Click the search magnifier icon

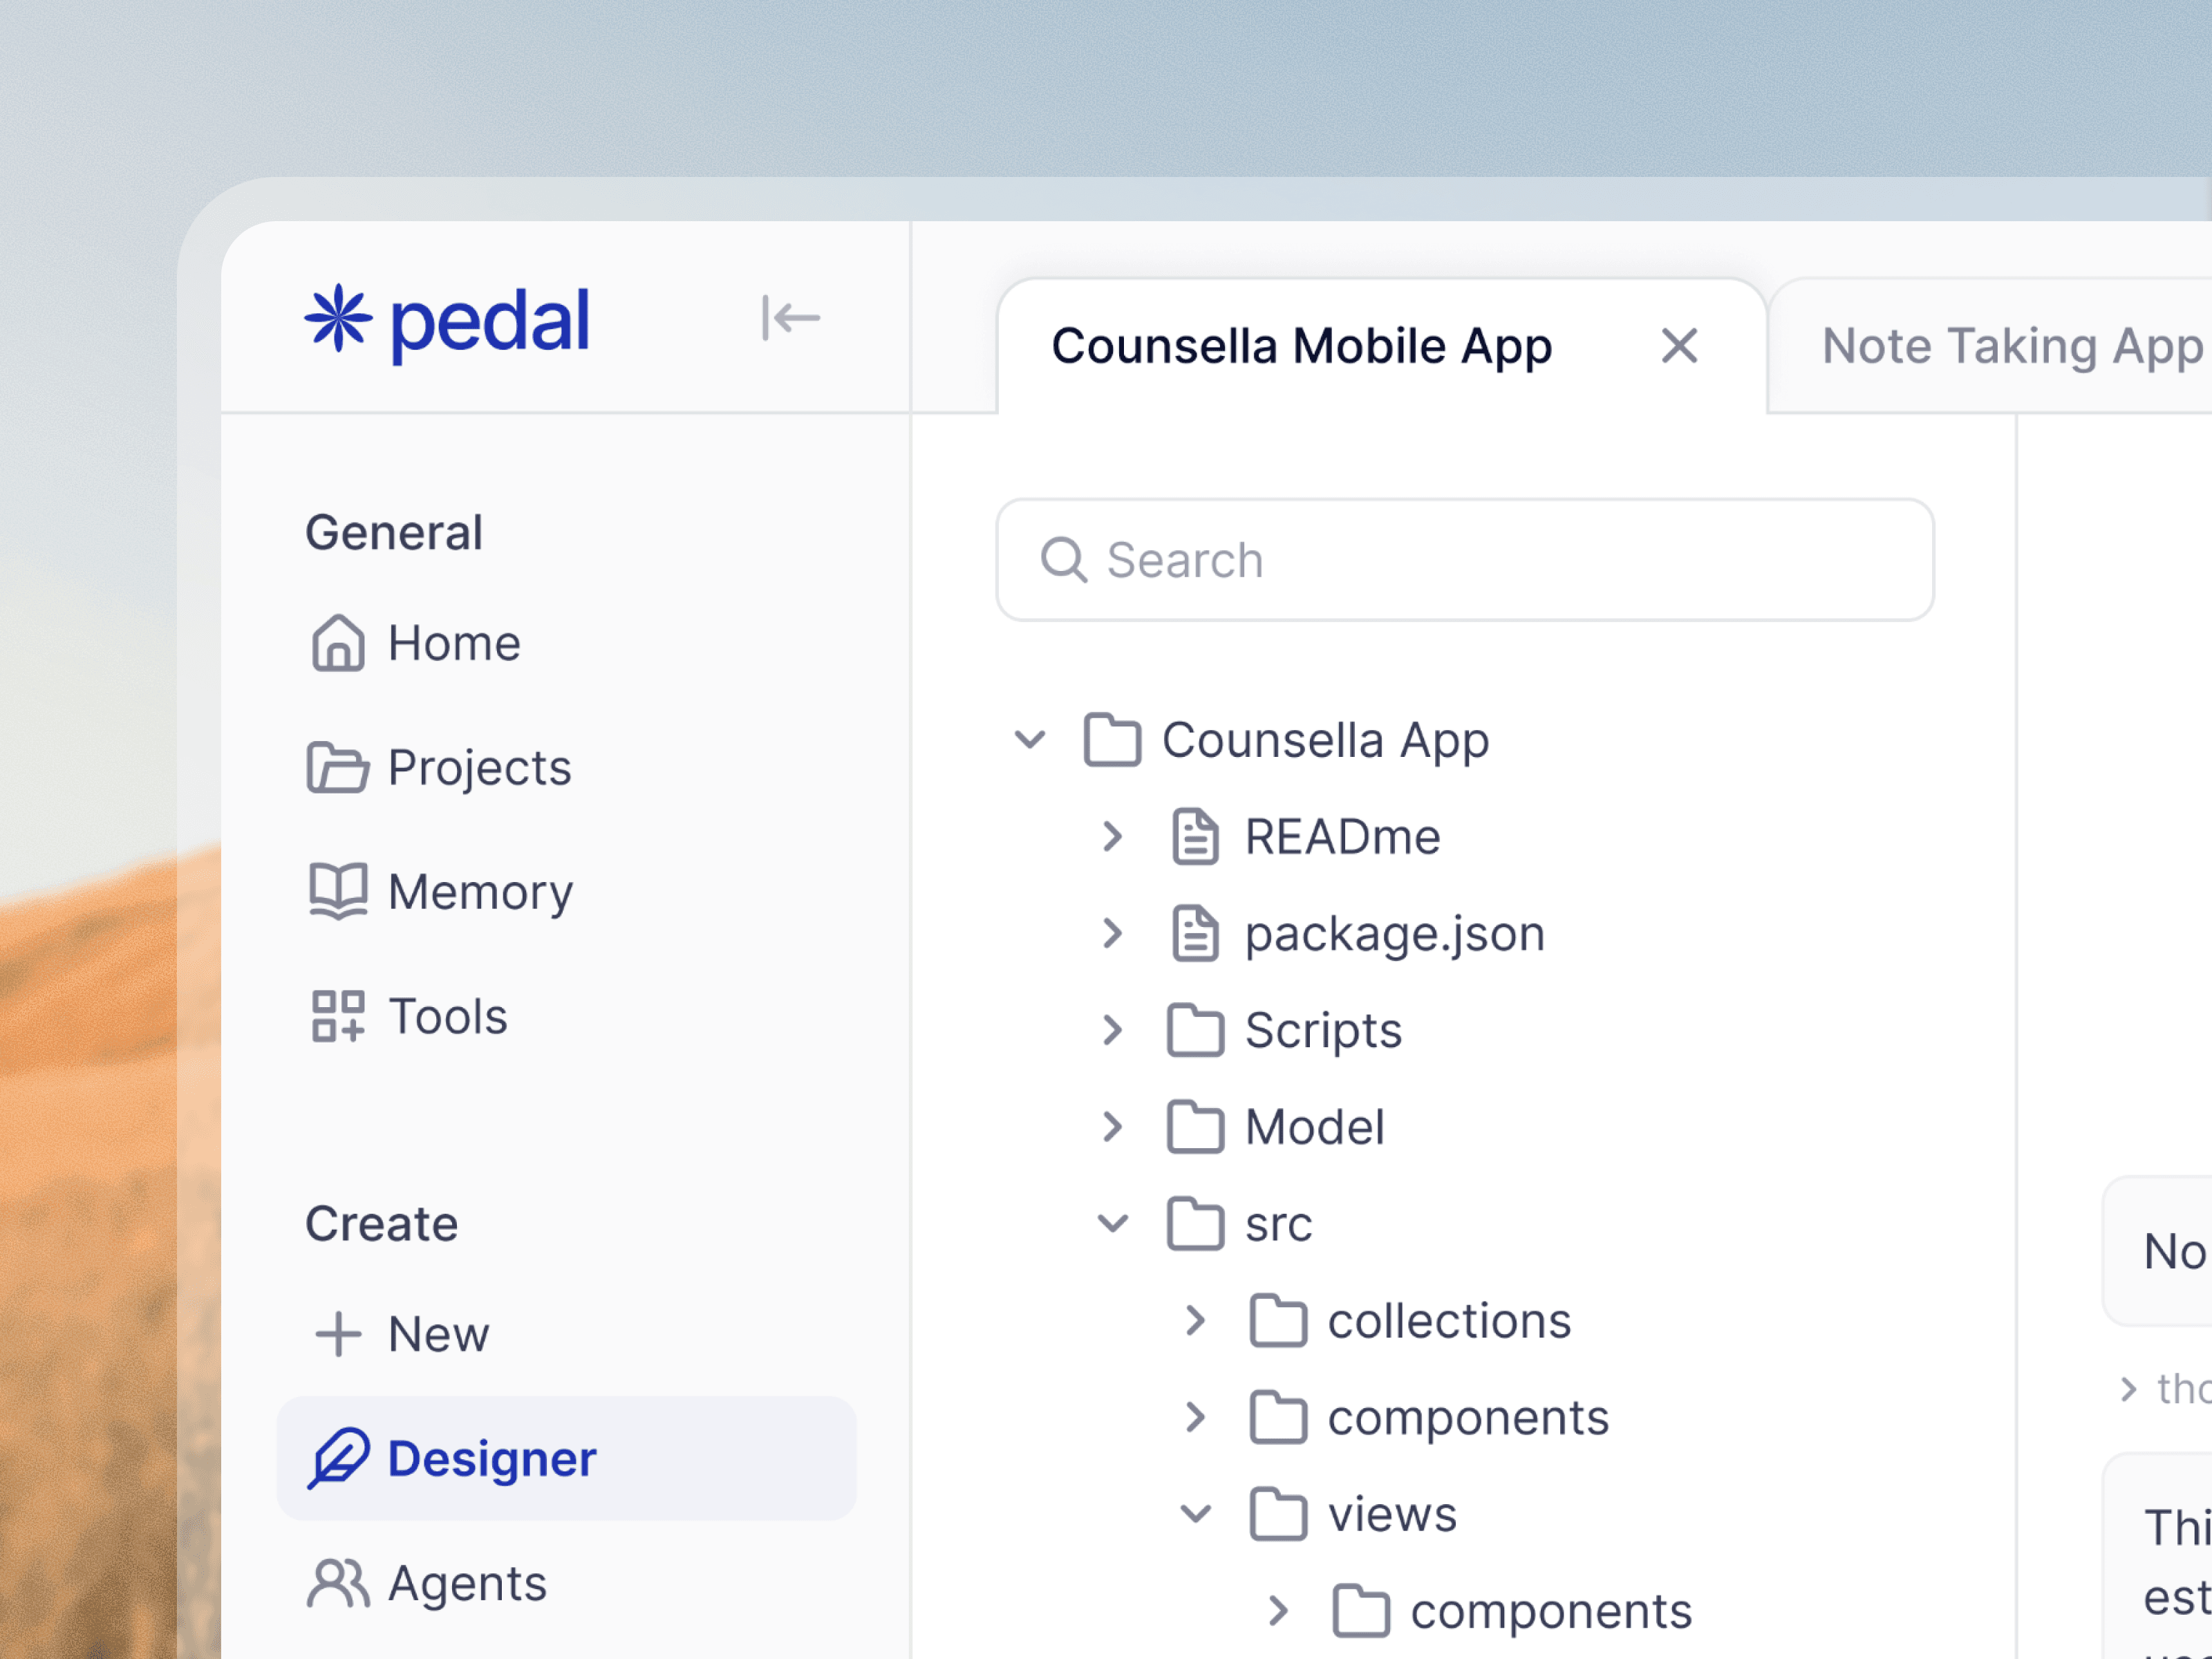click(x=1063, y=560)
